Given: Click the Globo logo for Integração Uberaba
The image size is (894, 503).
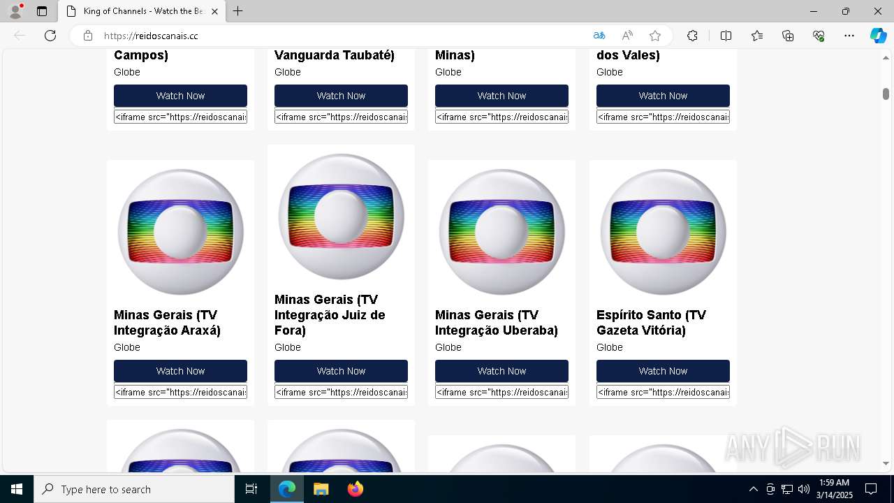Looking at the screenshot, I should pos(501,232).
